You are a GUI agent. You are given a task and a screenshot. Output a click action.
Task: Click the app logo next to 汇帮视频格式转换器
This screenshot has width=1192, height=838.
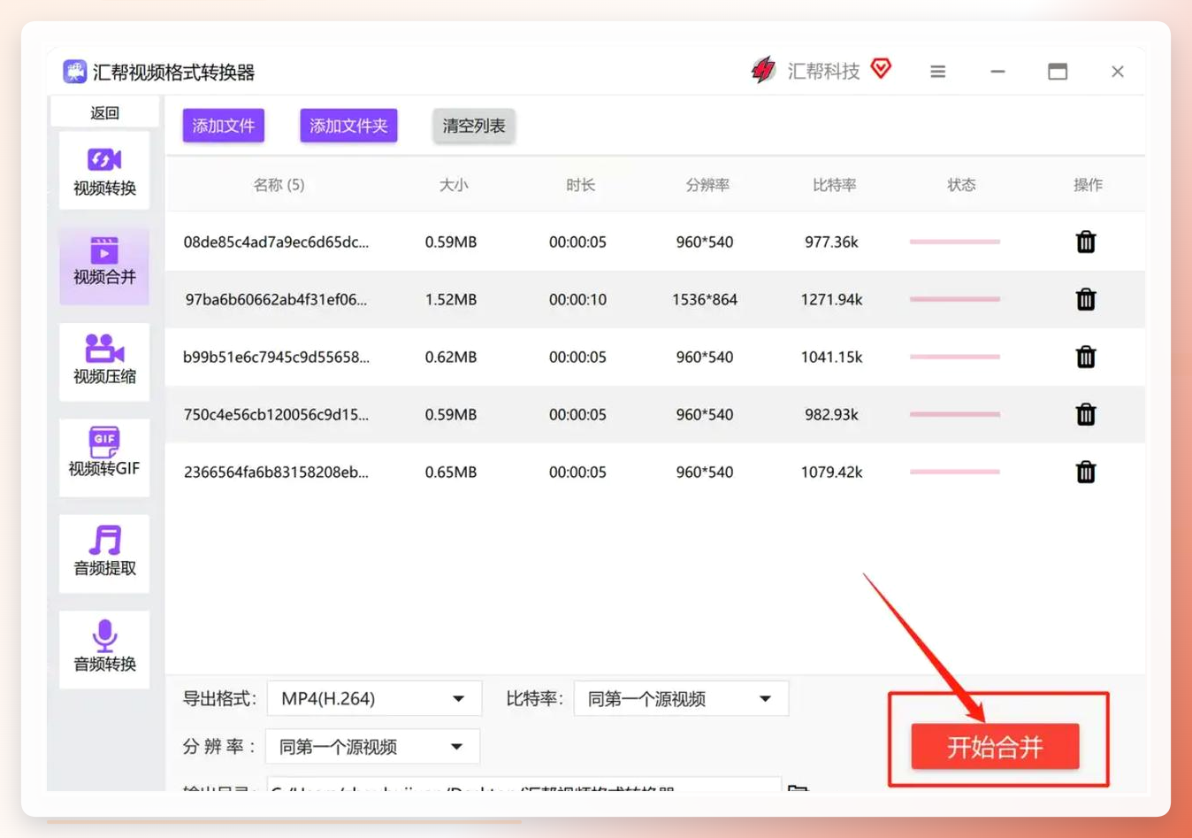(x=75, y=72)
